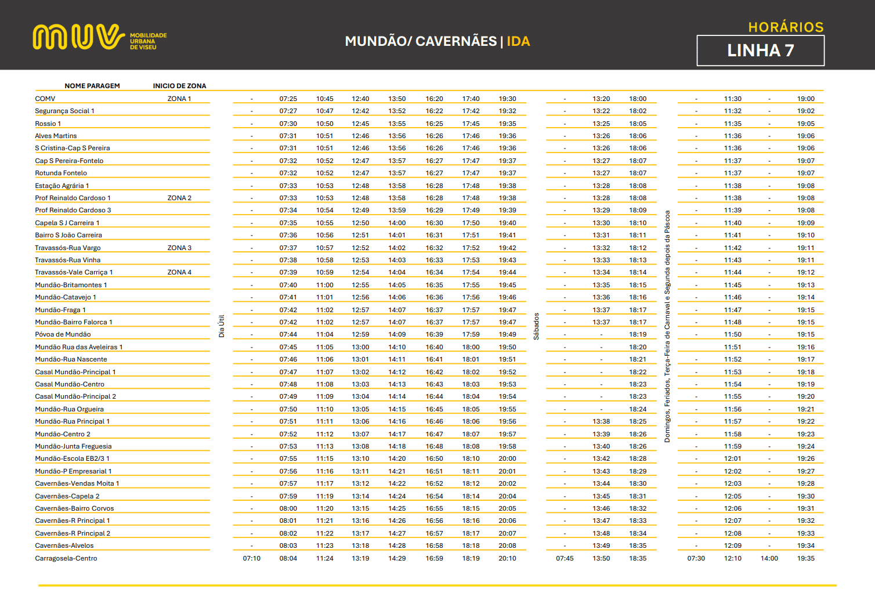Select the HORÁRIOS heading
Image resolution: width=875 pixels, height=589 pixels.
(x=786, y=27)
